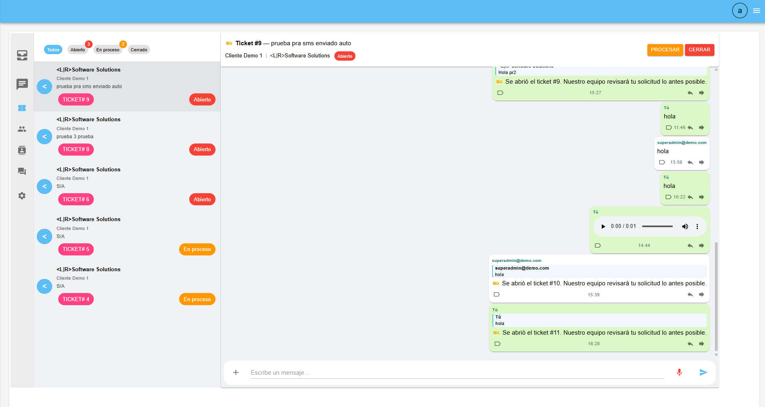765x407 pixels.
Task: Open TICKET# 4 badge
Action: point(76,299)
